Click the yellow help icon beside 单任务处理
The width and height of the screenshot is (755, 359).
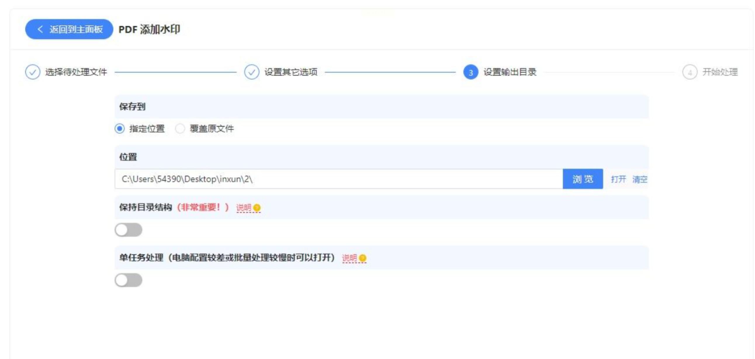pyautogui.click(x=363, y=258)
